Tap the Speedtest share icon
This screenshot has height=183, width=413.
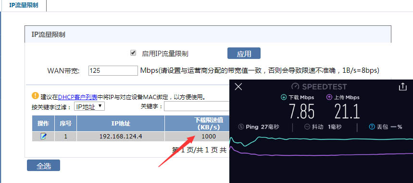(403, 87)
